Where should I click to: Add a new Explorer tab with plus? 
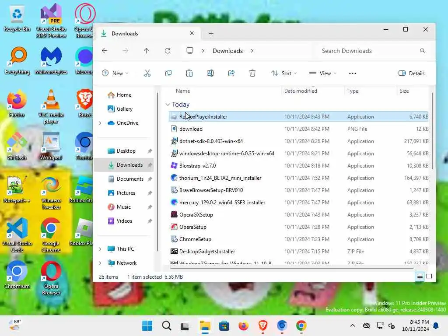[x=211, y=34]
